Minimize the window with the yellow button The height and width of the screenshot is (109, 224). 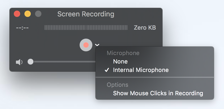point(28,14)
